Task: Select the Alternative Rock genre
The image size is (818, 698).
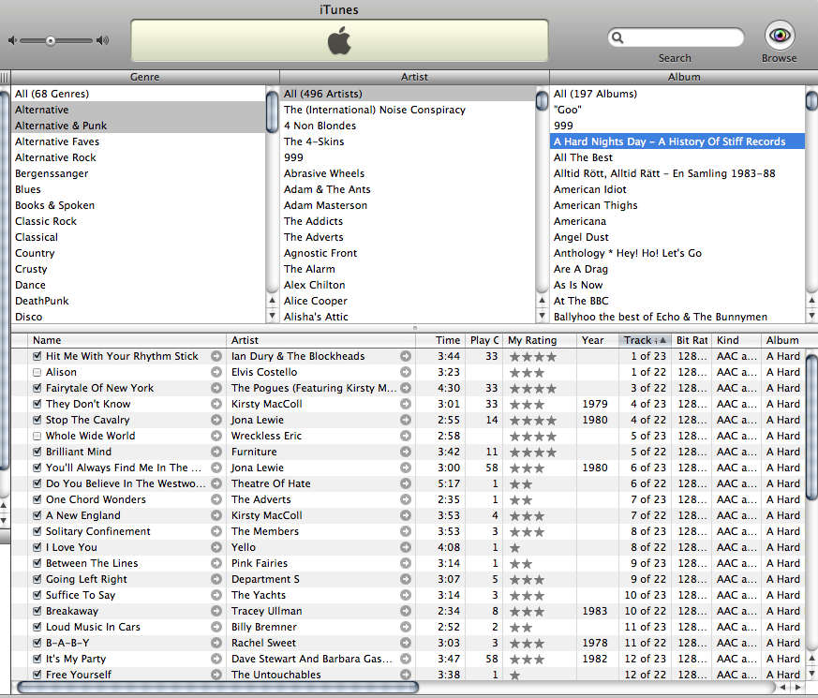Action: (x=139, y=157)
